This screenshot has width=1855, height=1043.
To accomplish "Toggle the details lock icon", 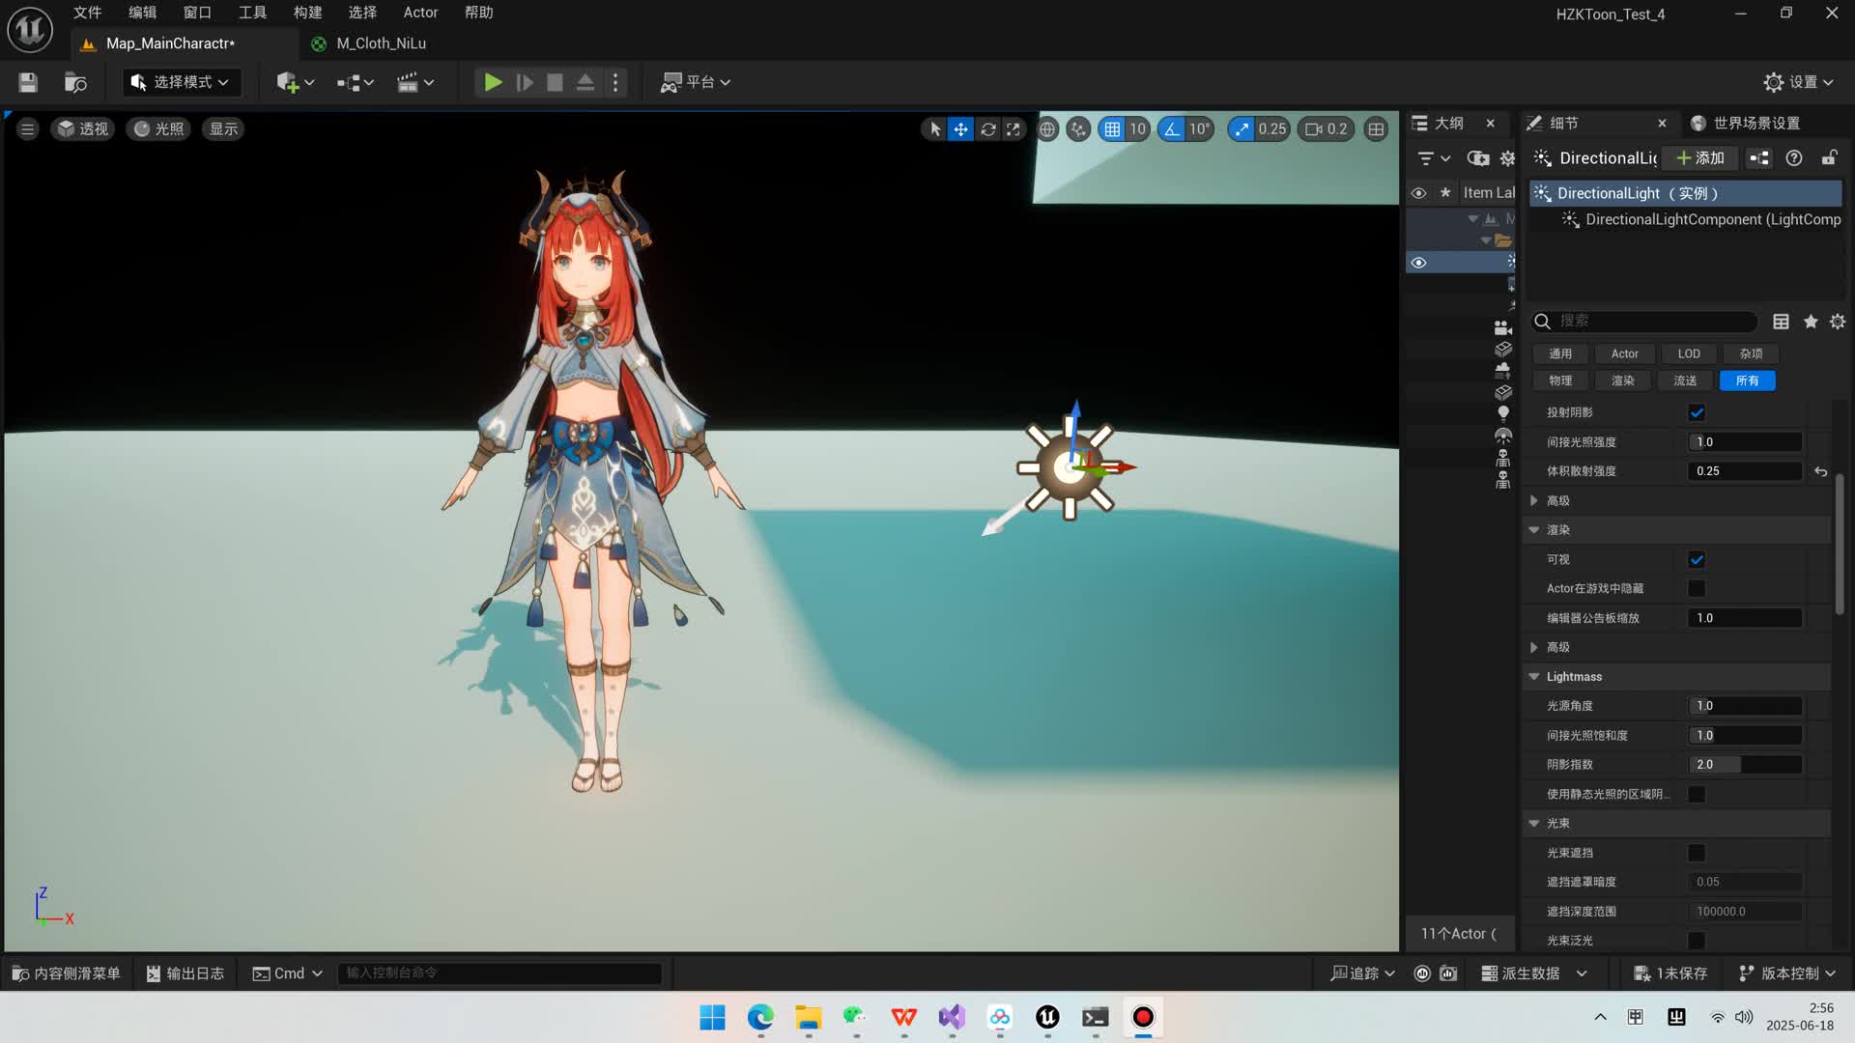I will point(1829,158).
